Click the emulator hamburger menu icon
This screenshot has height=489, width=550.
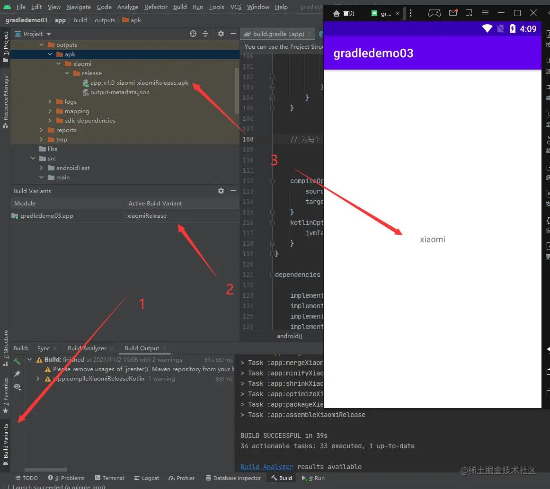(x=485, y=13)
